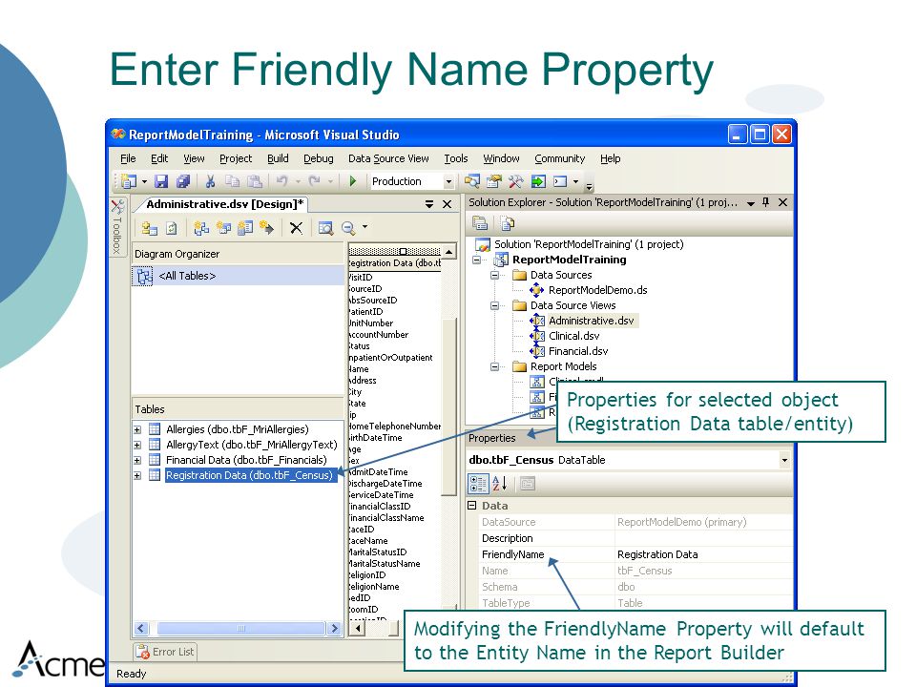The width and height of the screenshot is (916, 687).
Task: Select the Administrative.dsv [Design] tab
Action: (x=224, y=204)
